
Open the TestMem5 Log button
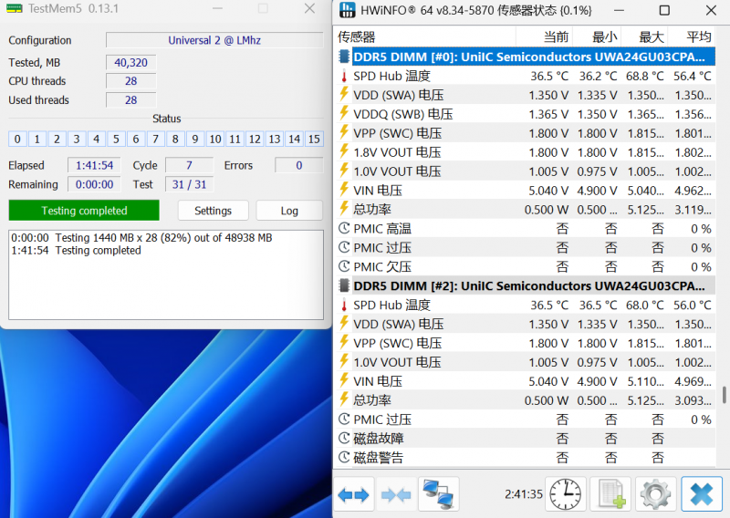[x=289, y=211]
